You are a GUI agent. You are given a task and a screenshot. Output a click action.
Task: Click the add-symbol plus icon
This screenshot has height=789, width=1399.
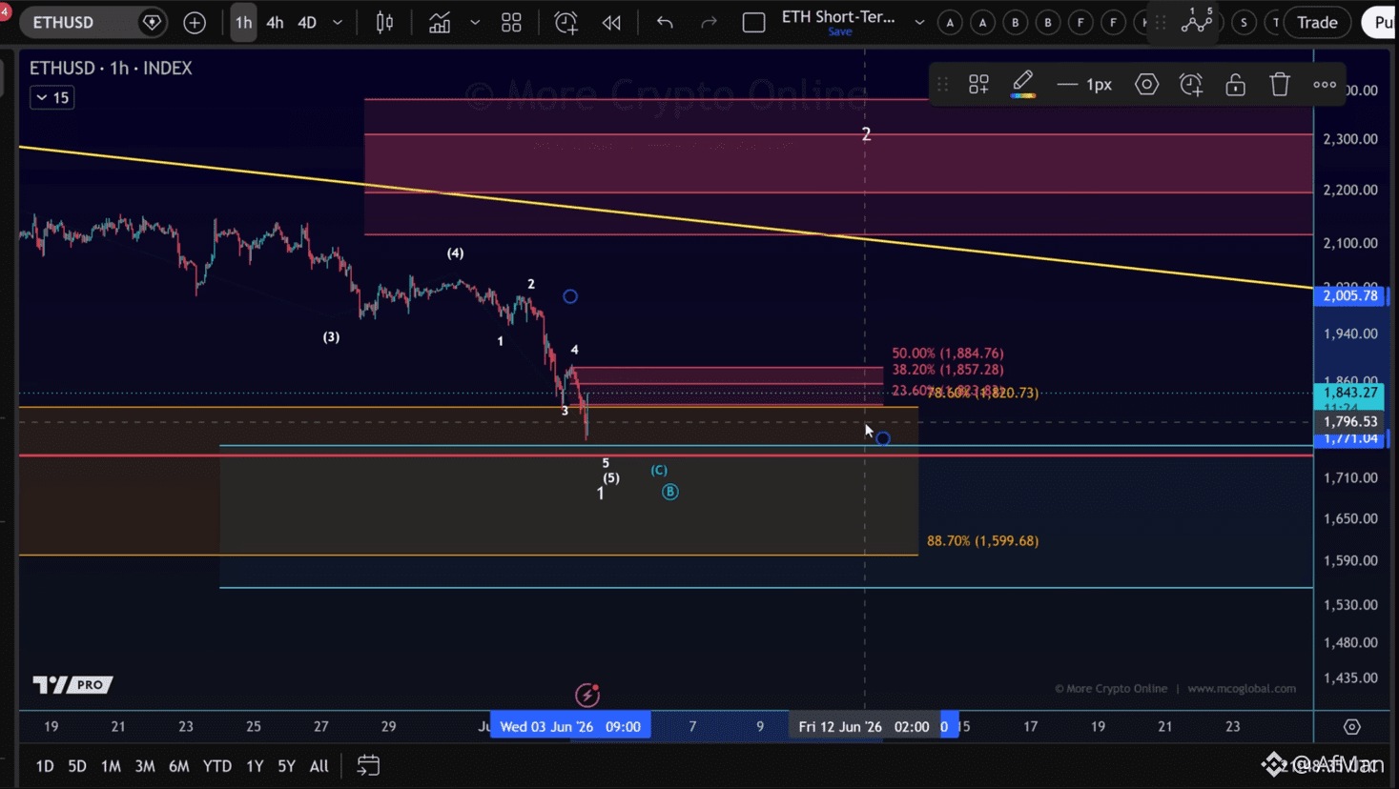point(195,22)
